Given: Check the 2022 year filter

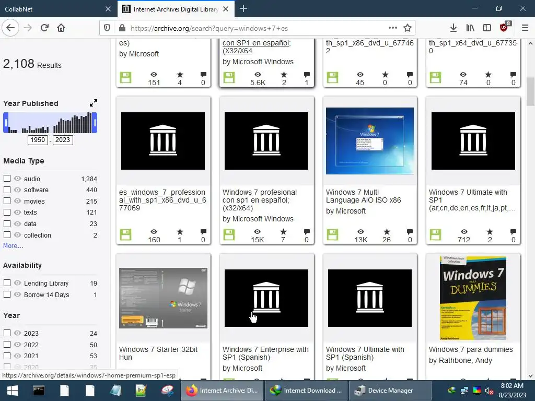Looking at the screenshot, I should (7, 345).
